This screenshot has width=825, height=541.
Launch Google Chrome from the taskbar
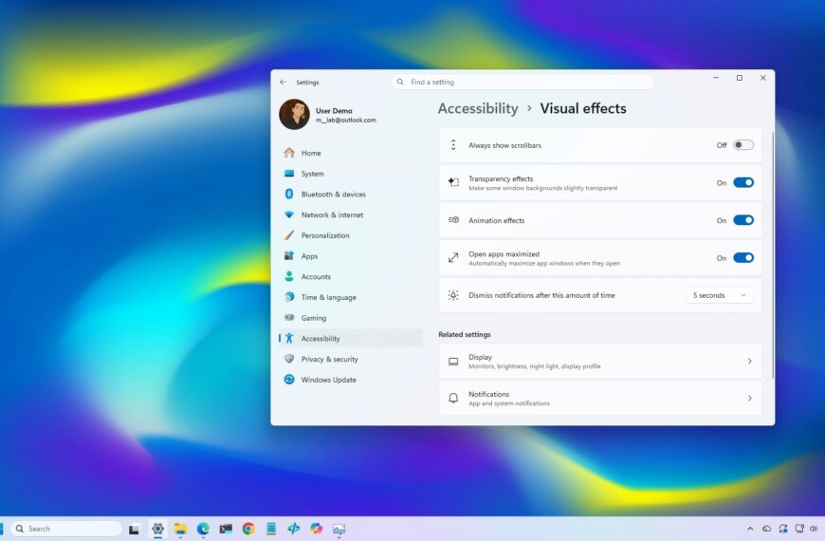point(248,529)
